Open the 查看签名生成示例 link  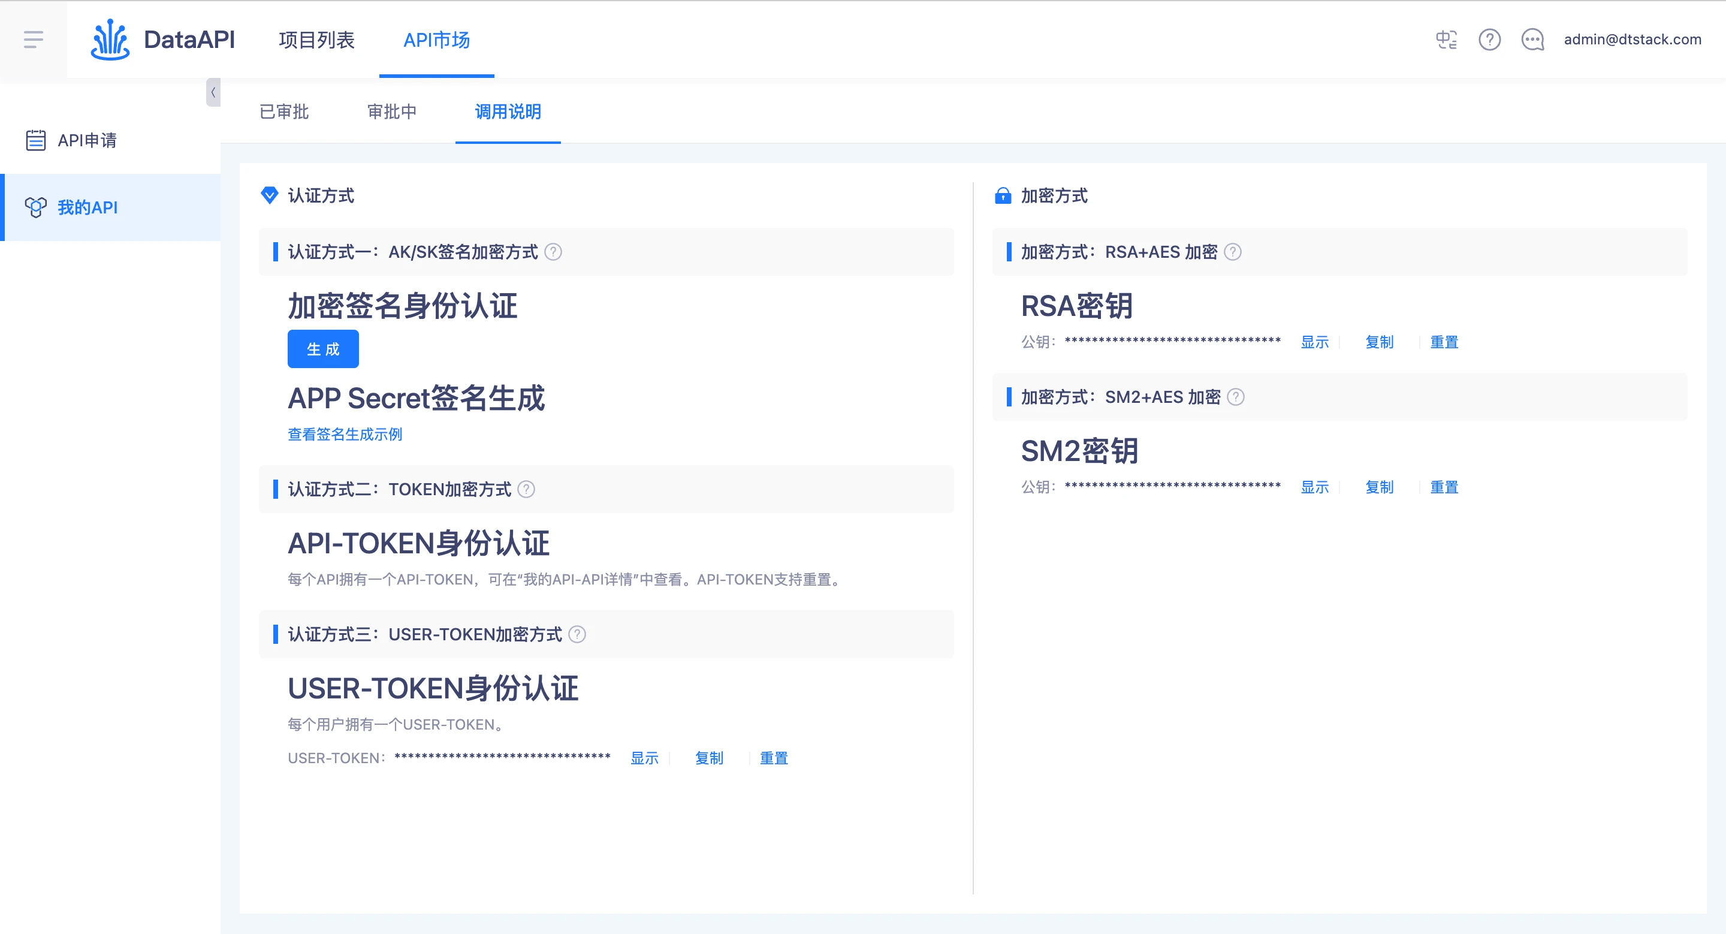[345, 434]
